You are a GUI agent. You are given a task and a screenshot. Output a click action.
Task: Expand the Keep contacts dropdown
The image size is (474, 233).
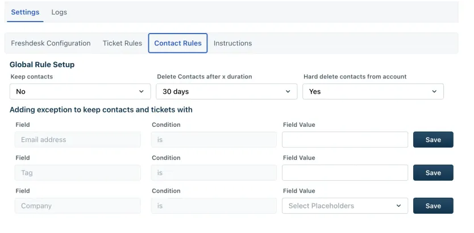pos(80,91)
